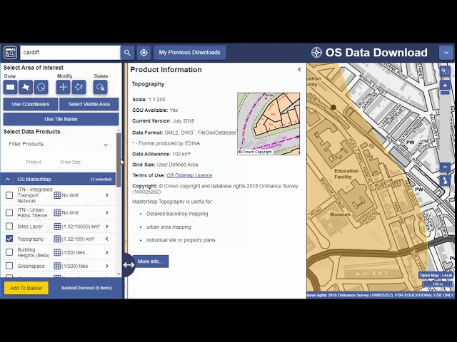Screen dimensions: 457x342
Task: Collapse the Product Information panel
Action: click(299, 70)
